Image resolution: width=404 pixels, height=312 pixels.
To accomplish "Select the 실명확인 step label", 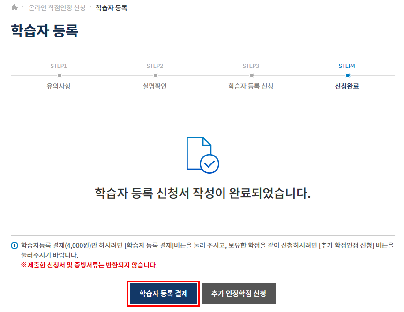I will point(155,86).
